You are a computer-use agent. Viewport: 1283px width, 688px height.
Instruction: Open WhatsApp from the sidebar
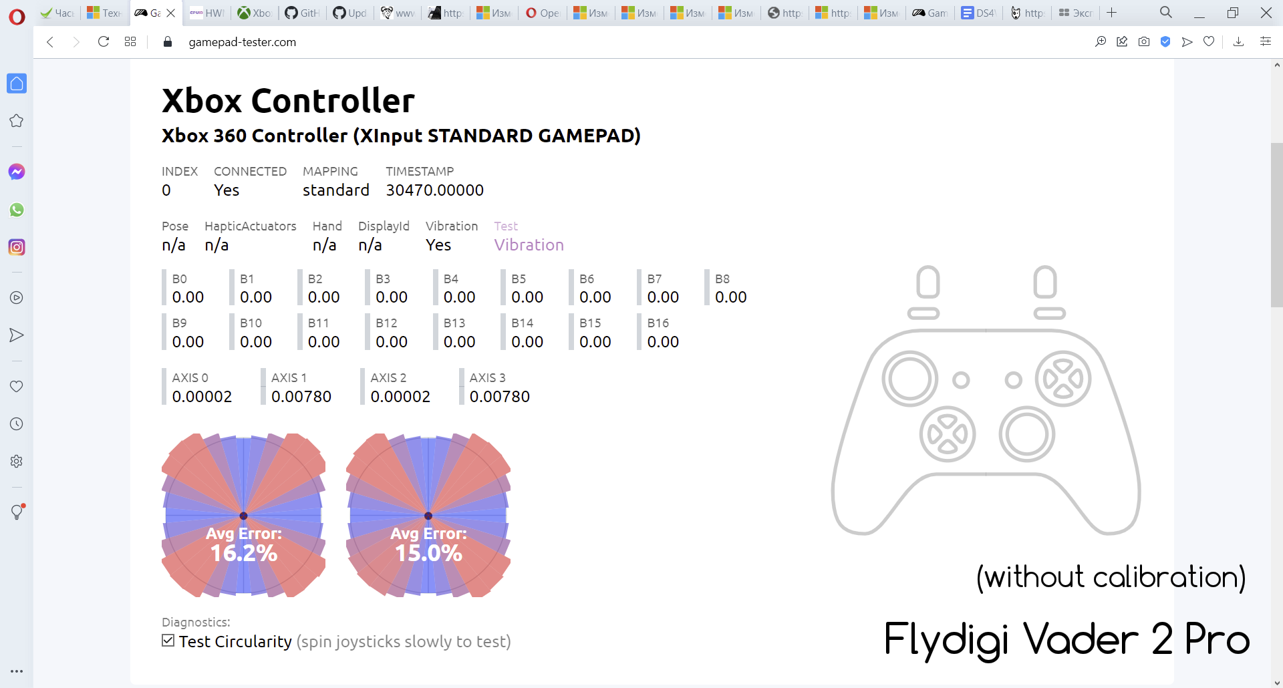click(x=17, y=210)
